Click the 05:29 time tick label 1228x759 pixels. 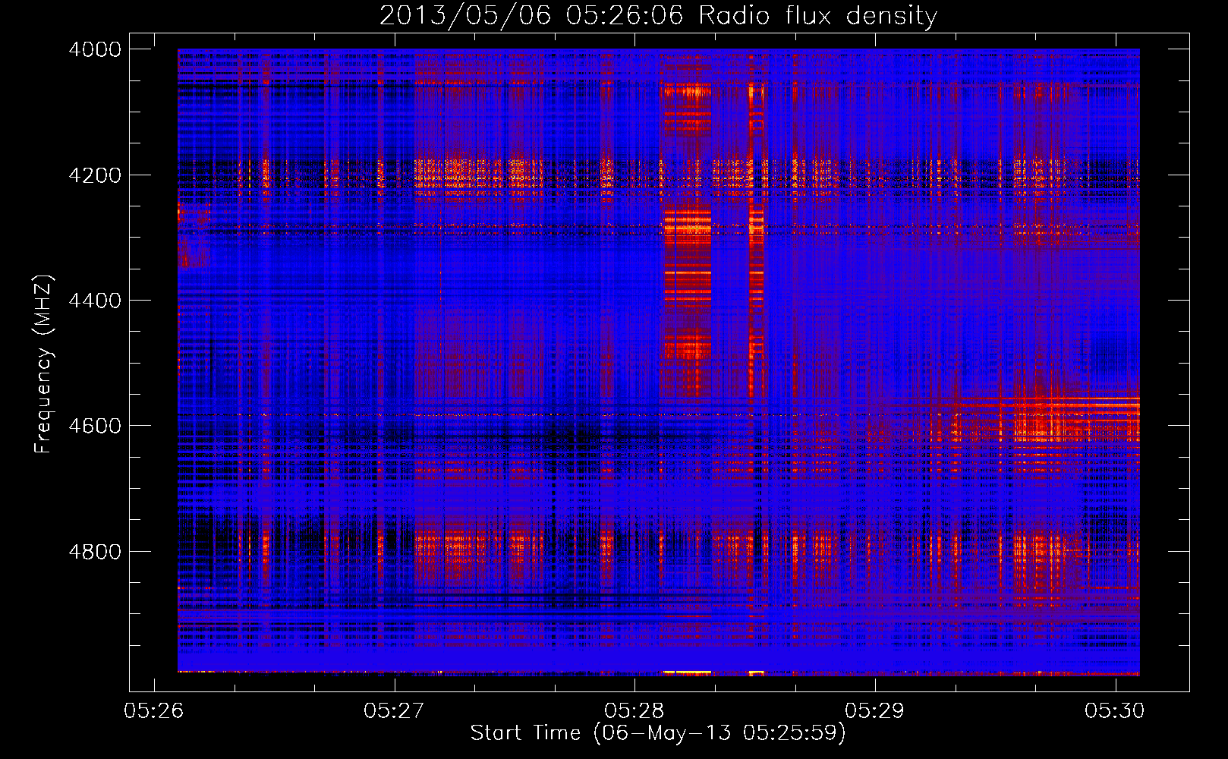tap(875, 710)
